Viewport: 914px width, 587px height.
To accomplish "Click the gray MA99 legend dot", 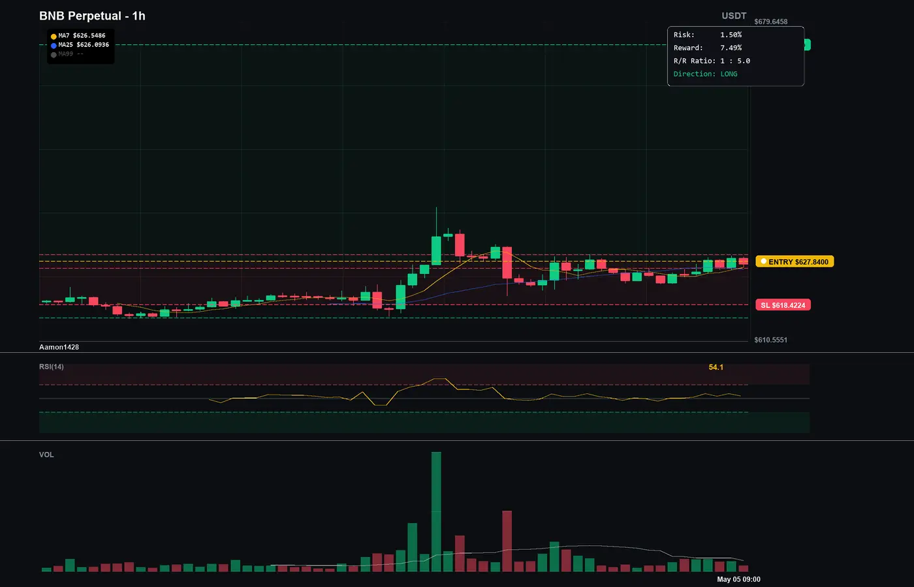I will (x=54, y=55).
